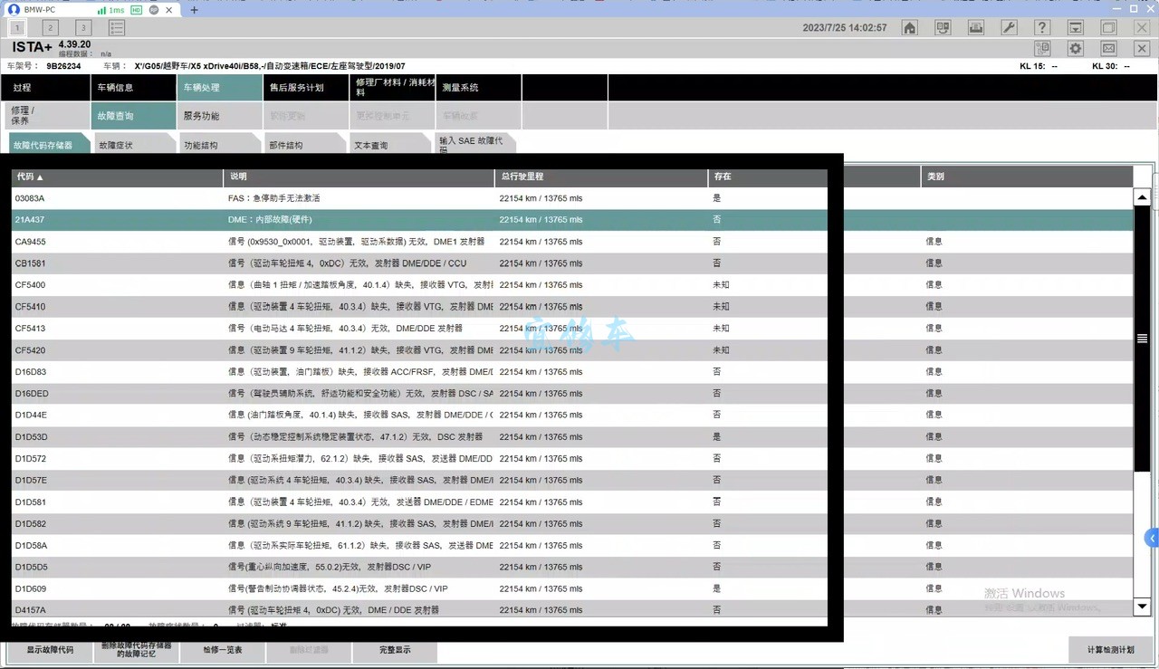Viewport: 1159px width, 669px height.
Task: Switch to 功能结构 tab
Action: (x=219, y=145)
